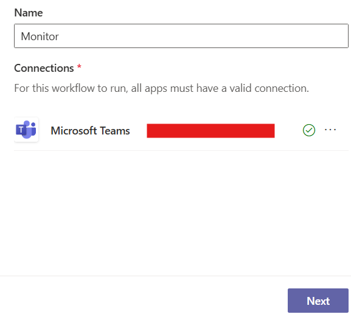Click the Next button
This screenshot has width=351, height=317.
pos(318,301)
